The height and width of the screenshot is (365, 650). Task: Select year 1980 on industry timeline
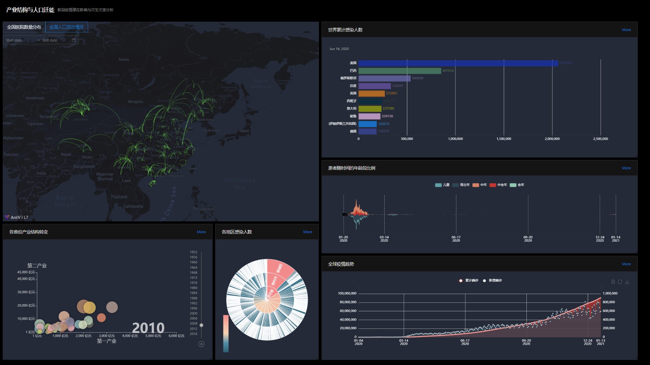coord(193,288)
